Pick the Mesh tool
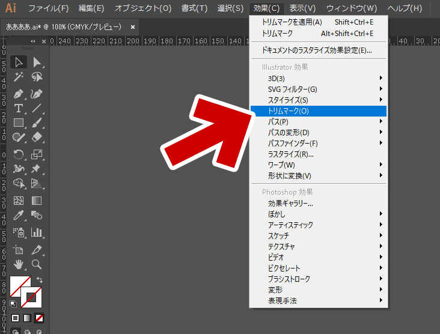440x334 pixels. 19,201
